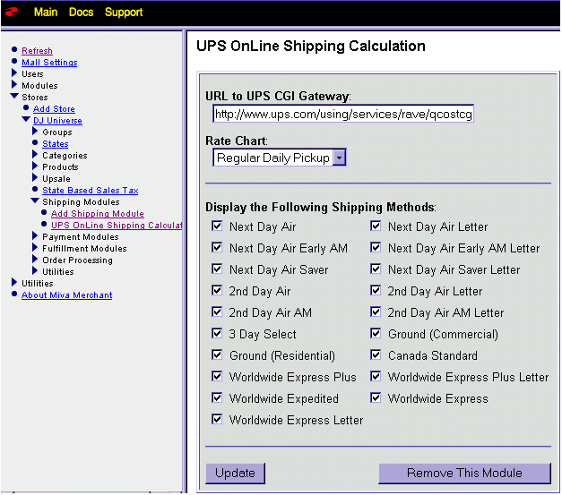562x495 pixels.
Task: Expand the Fulfillment Modules node
Action: [x=35, y=248]
